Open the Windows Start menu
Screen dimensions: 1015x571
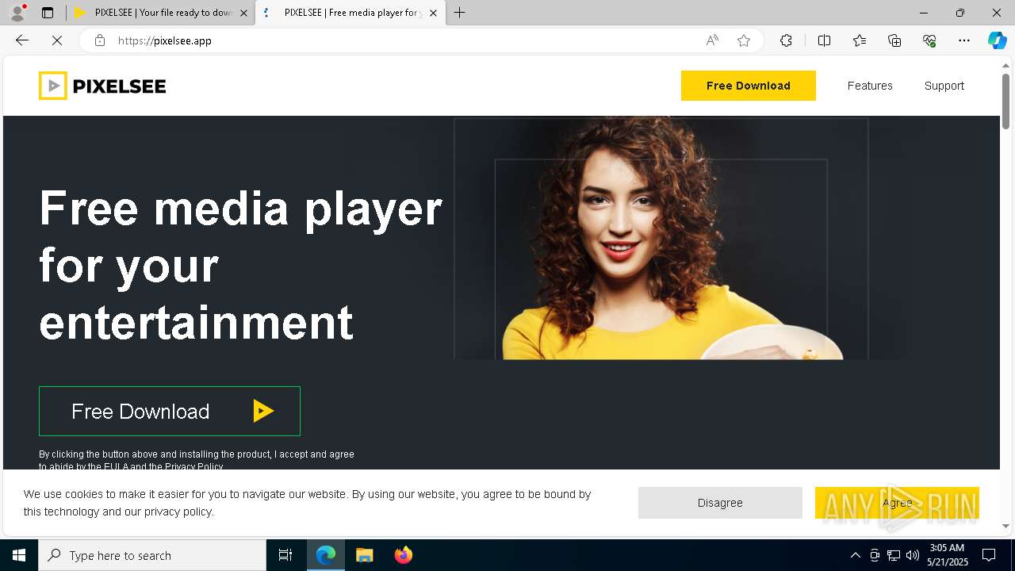tap(19, 555)
